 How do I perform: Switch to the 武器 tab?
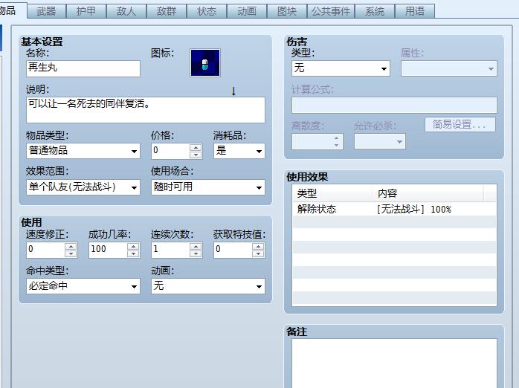[x=46, y=12]
